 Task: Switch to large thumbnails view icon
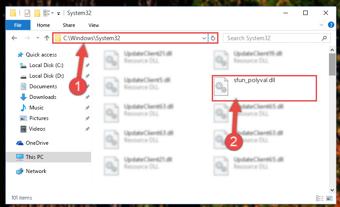[x=329, y=198]
